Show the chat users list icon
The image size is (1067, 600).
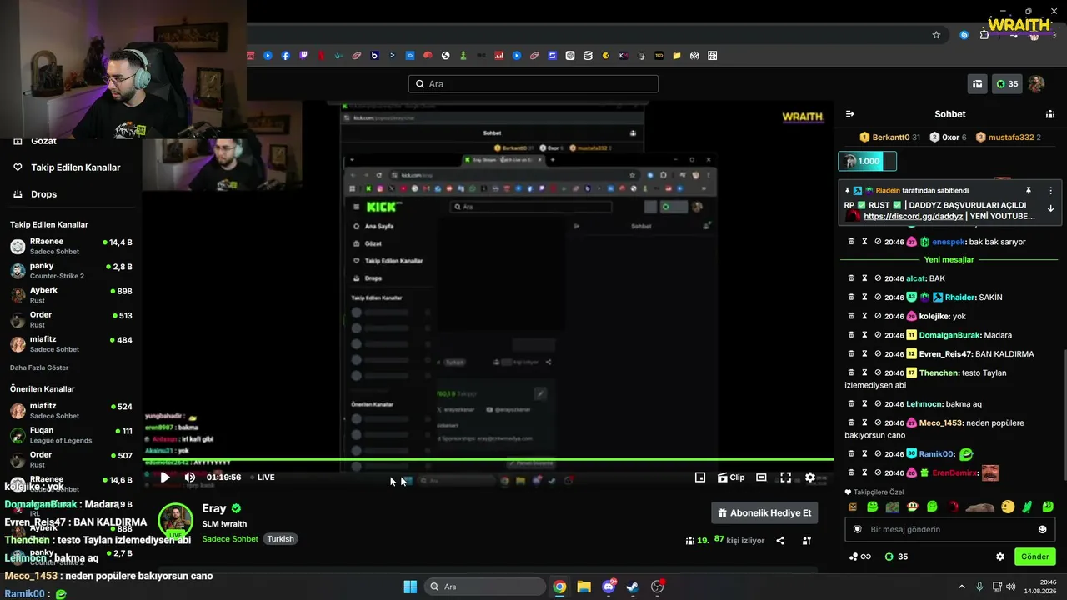1050,114
